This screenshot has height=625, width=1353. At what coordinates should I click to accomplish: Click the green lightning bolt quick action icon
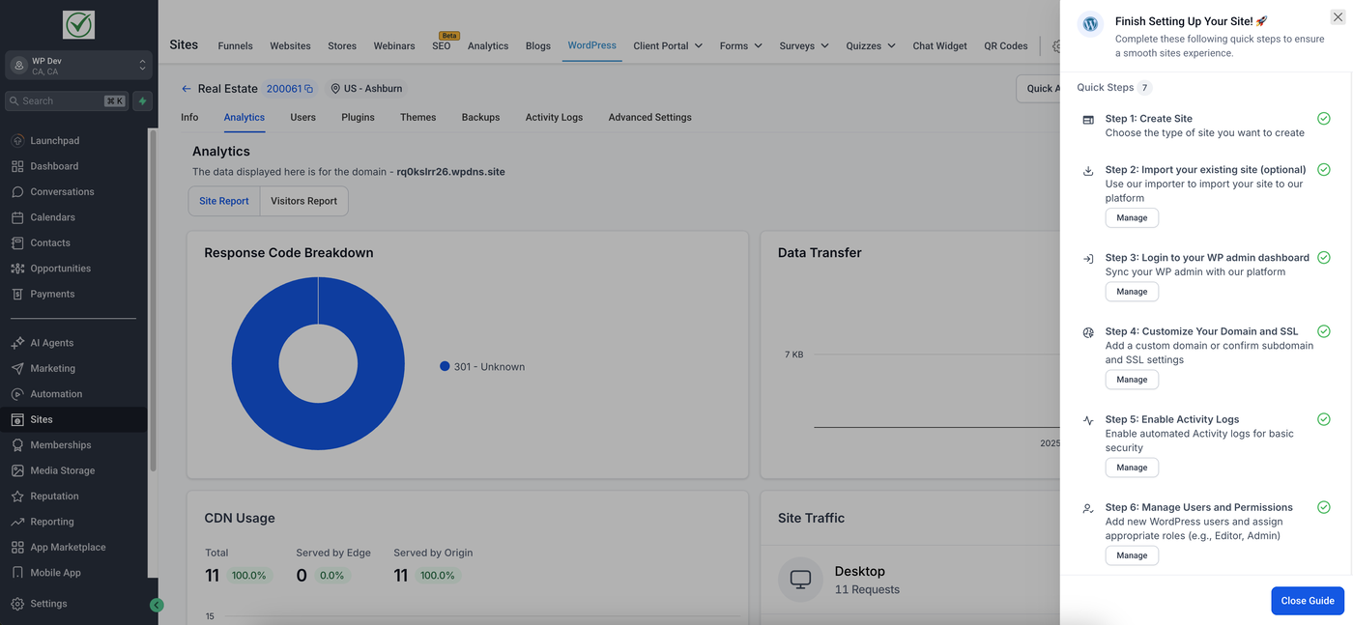pos(143,100)
